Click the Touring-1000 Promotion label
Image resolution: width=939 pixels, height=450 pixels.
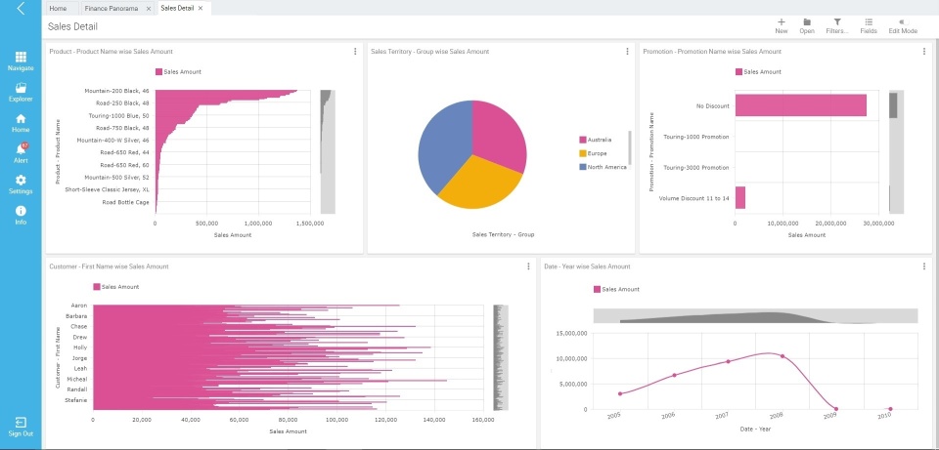(696, 137)
